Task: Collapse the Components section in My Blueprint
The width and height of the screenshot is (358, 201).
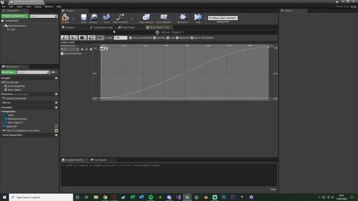Action: [x=1, y=112]
